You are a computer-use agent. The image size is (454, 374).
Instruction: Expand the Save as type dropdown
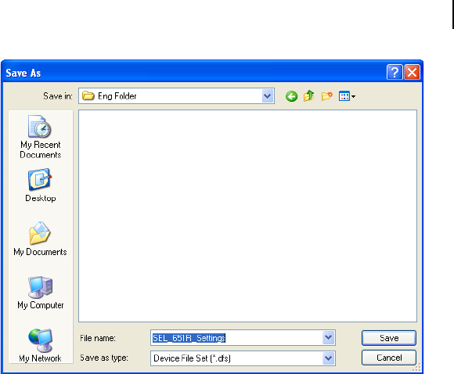[x=328, y=358]
